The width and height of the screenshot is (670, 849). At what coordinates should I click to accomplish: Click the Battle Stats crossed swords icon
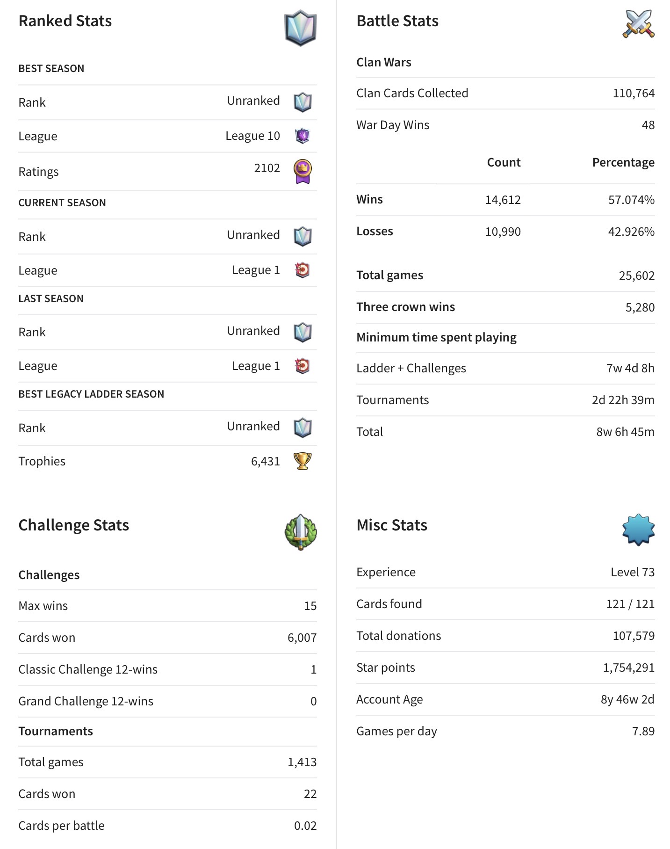point(639,23)
